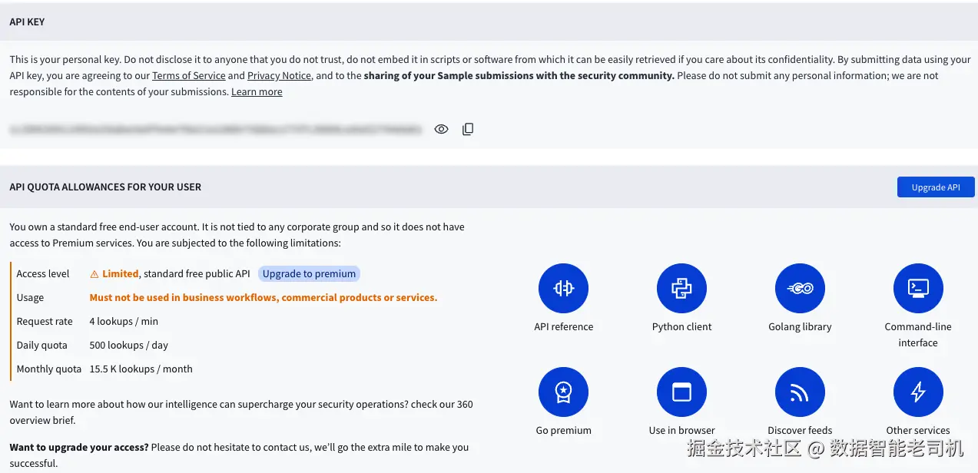The image size is (978, 473).
Task: Open the Golang library icon
Action: point(800,288)
